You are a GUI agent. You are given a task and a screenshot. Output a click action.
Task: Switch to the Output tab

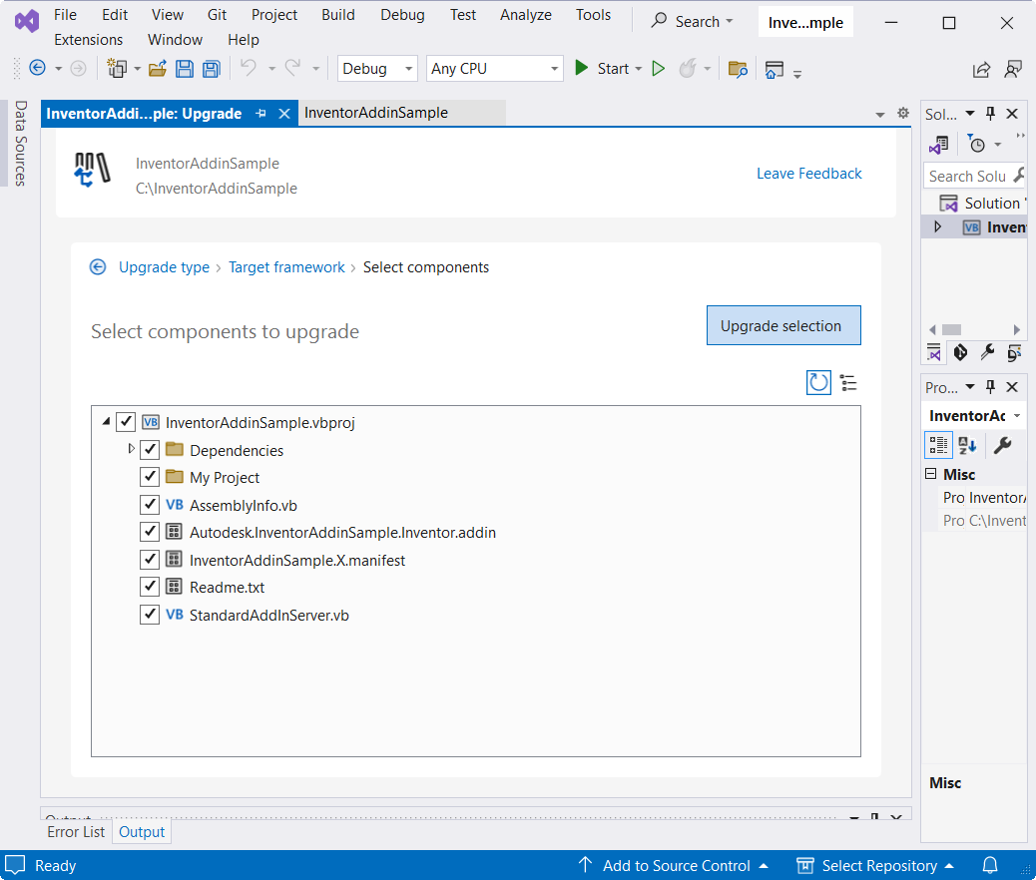pyautogui.click(x=142, y=832)
